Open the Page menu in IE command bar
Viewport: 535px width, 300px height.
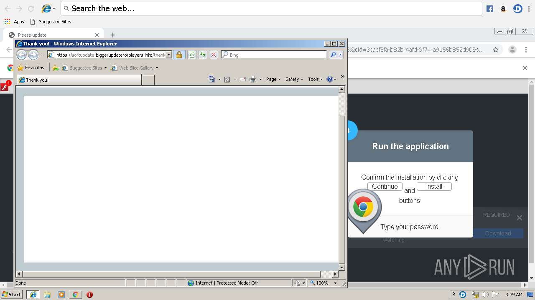(273, 79)
